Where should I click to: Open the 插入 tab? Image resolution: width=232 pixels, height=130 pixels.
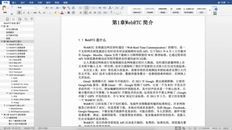pos(14,3)
